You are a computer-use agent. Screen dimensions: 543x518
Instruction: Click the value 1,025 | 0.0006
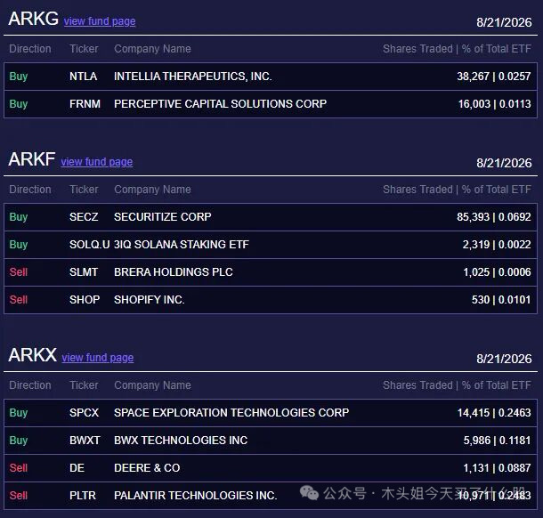498,272
